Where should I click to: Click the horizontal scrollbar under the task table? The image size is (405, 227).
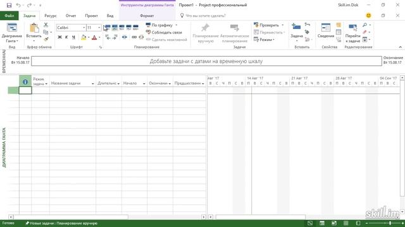[x=71, y=217]
